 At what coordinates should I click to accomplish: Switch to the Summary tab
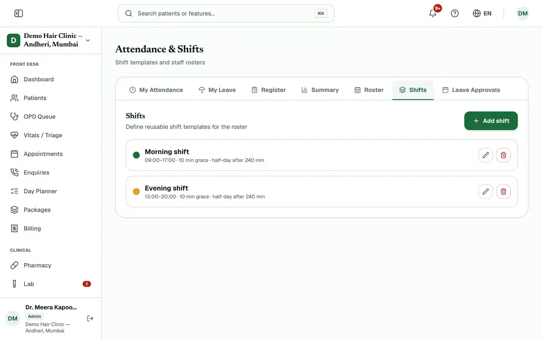click(320, 90)
